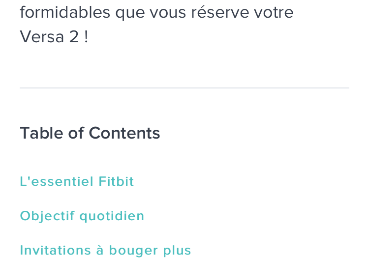Image resolution: width=369 pixels, height=258 pixels.
Task: Go to the Objectif quotidien section
Action: [x=82, y=216]
